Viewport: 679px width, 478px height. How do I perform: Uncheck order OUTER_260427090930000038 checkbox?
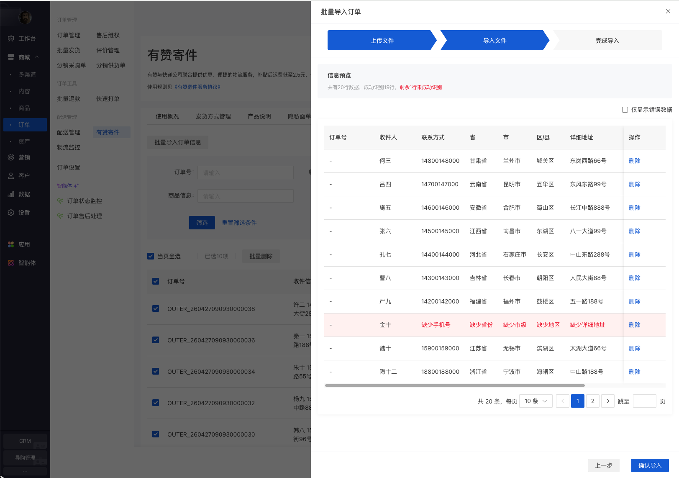click(x=156, y=308)
